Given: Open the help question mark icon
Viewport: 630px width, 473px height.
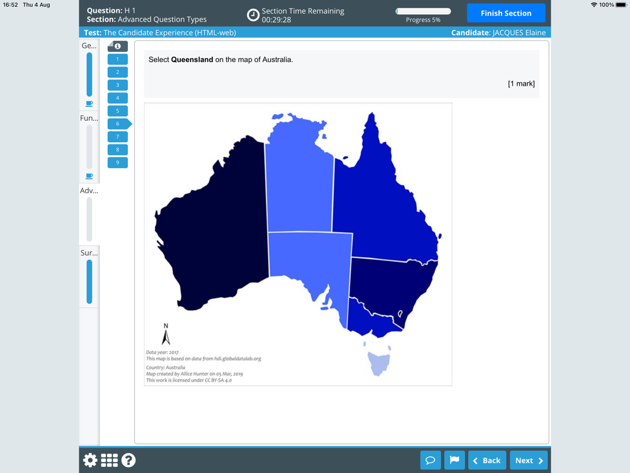Looking at the screenshot, I should pyautogui.click(x=128, y=459).
